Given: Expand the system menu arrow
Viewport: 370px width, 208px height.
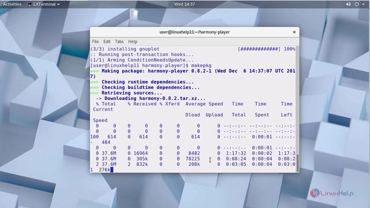Looking at the screenshot, I should 364,4.
